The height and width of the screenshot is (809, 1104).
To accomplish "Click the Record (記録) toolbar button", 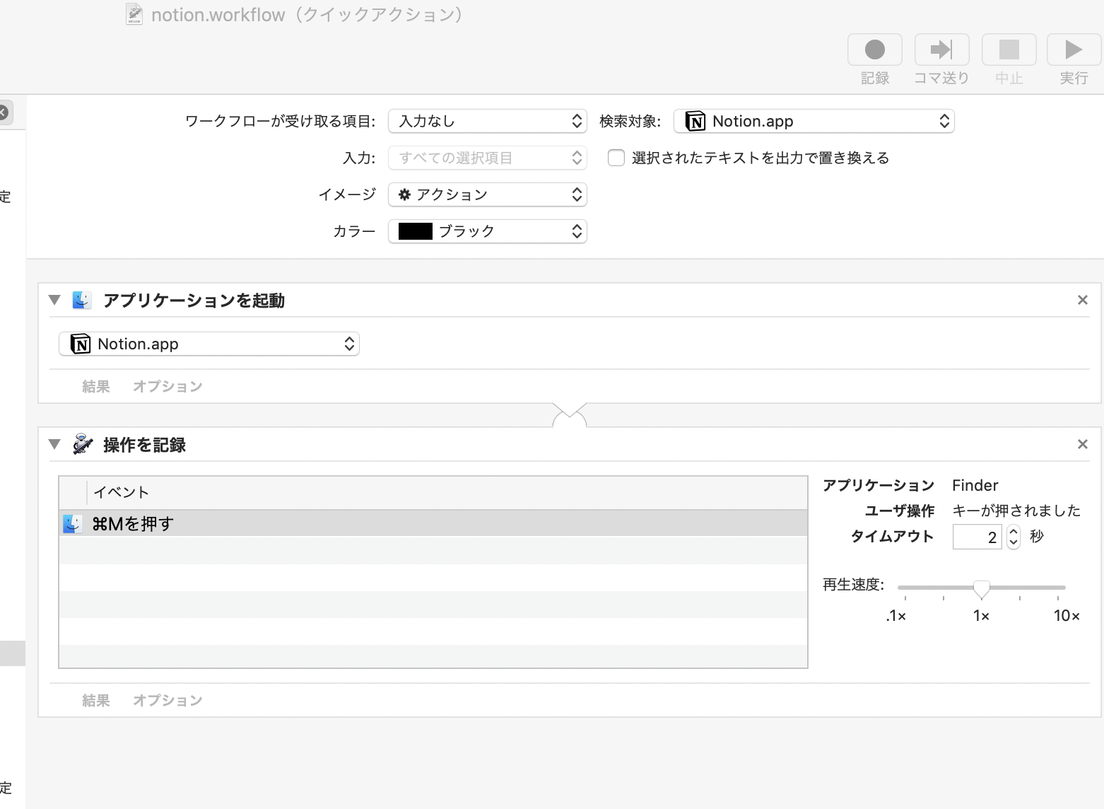I will point(874,50).
